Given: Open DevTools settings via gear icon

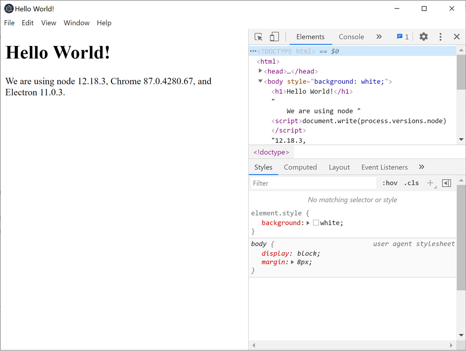Looking at the screenshot, I should click(423, 36).
